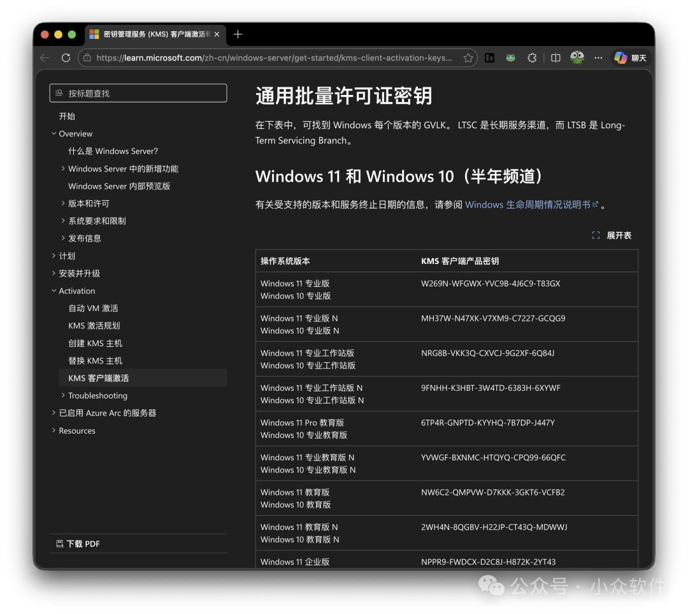The width and height of the screenshot is (688, 614).
Task: Click the reading list book icon
Action: click(489, 57)
